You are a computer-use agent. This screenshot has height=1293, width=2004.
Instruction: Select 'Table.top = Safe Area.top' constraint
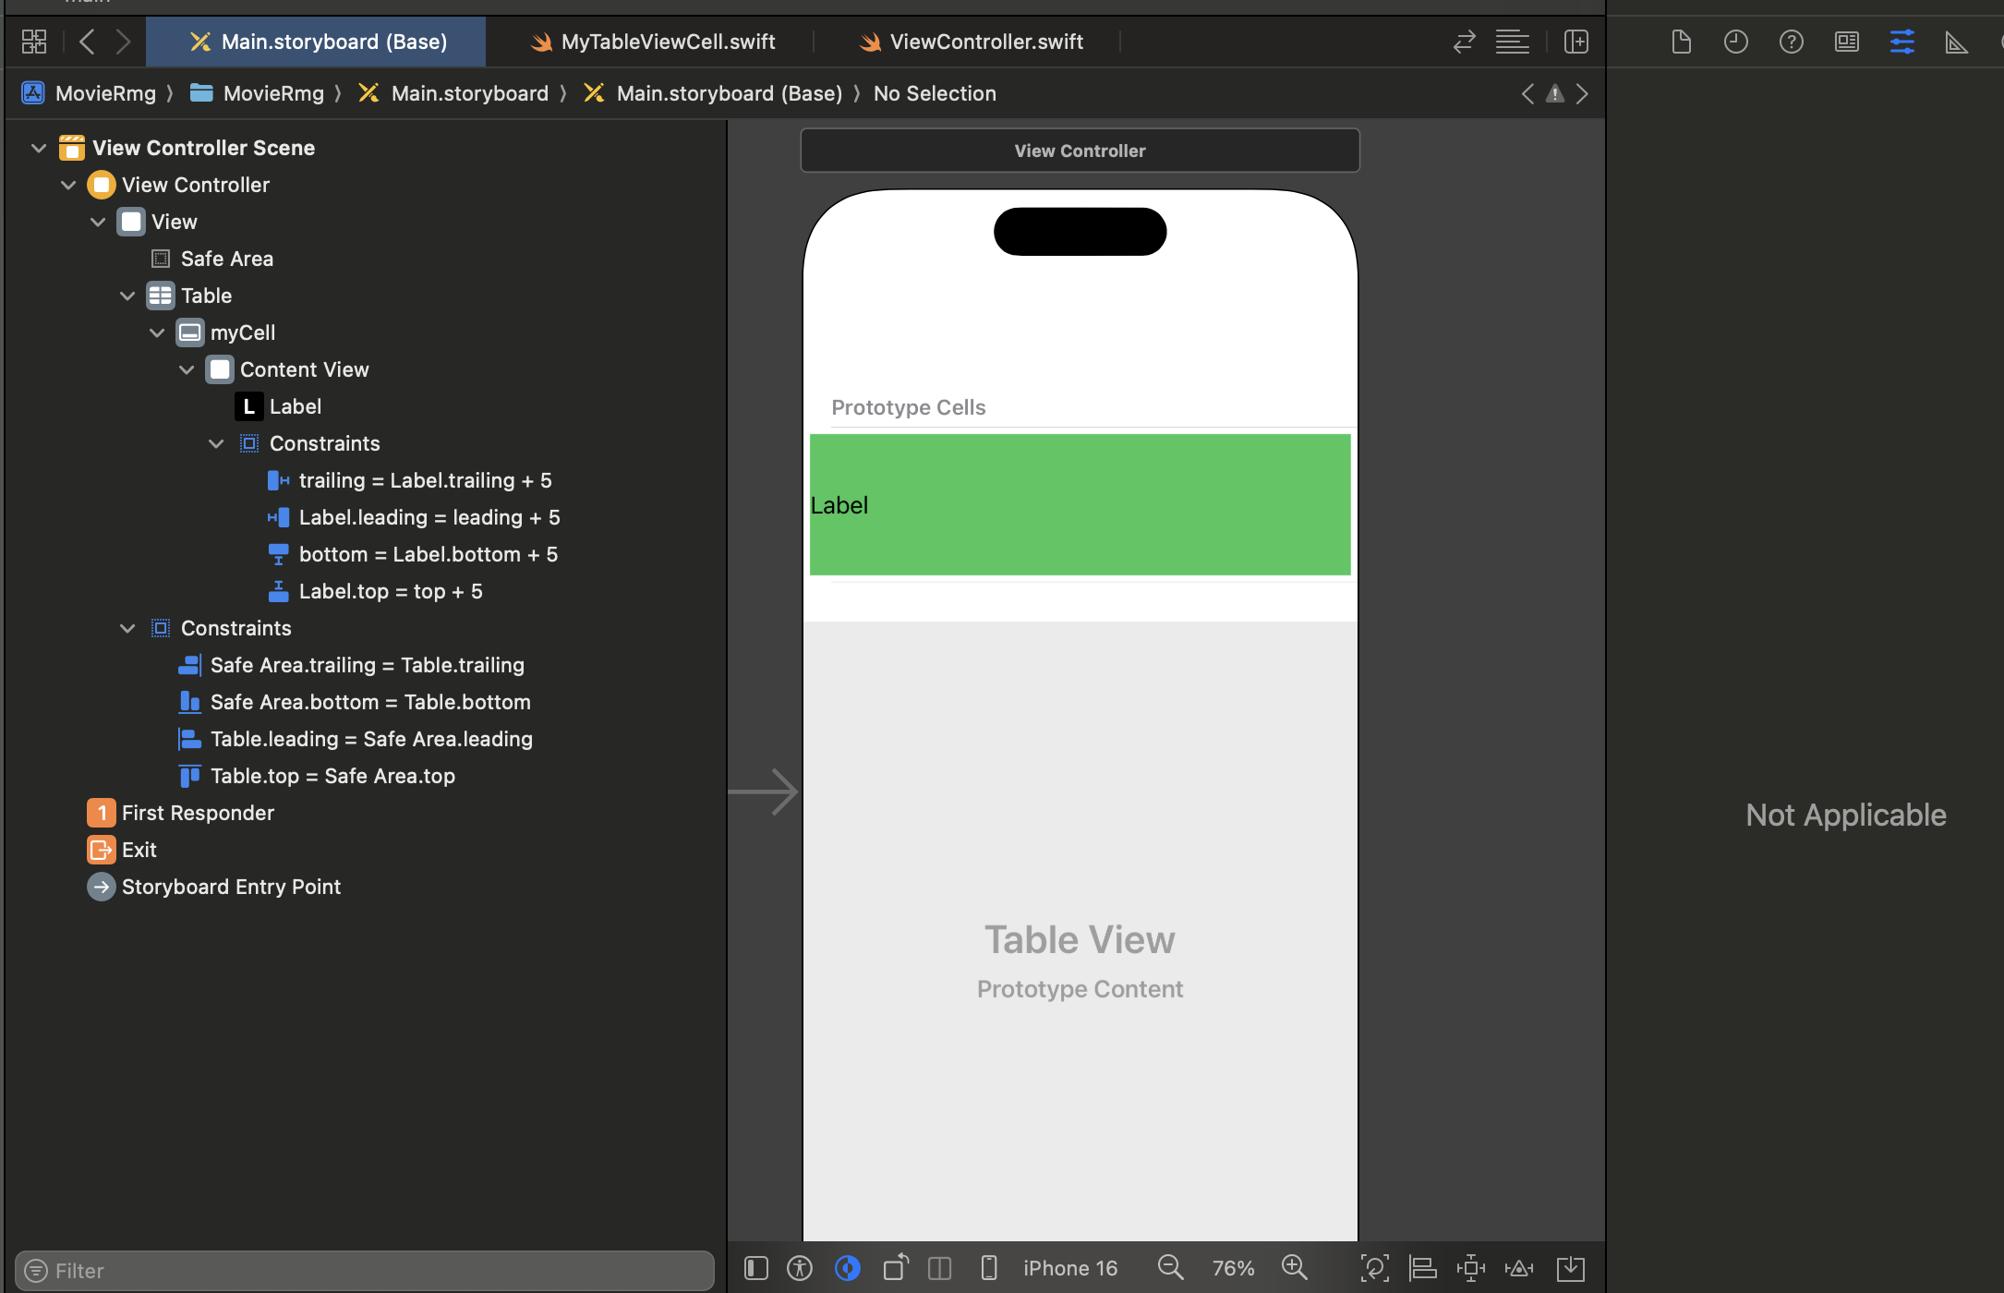(316, 776)
